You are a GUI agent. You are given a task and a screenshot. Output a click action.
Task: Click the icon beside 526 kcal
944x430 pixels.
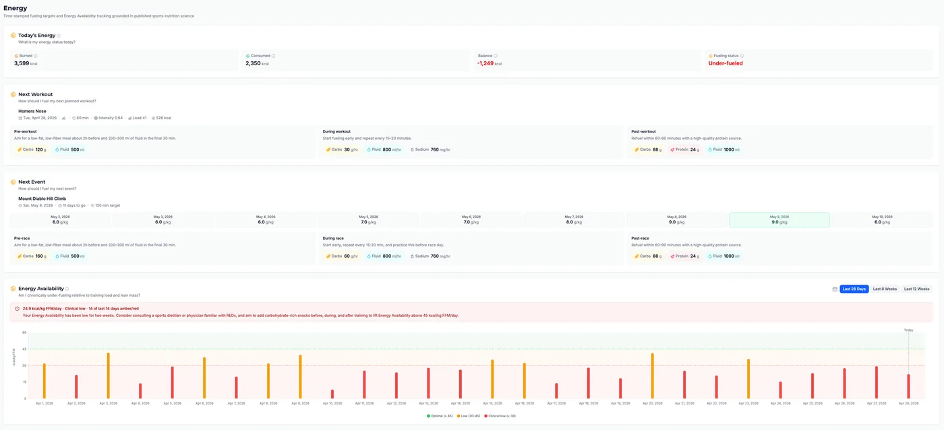pos(153,118)
